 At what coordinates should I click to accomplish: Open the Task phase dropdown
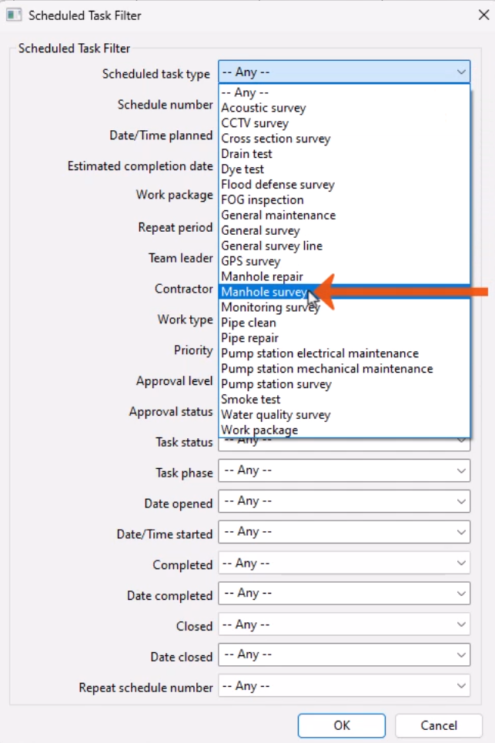coord(344,470)
